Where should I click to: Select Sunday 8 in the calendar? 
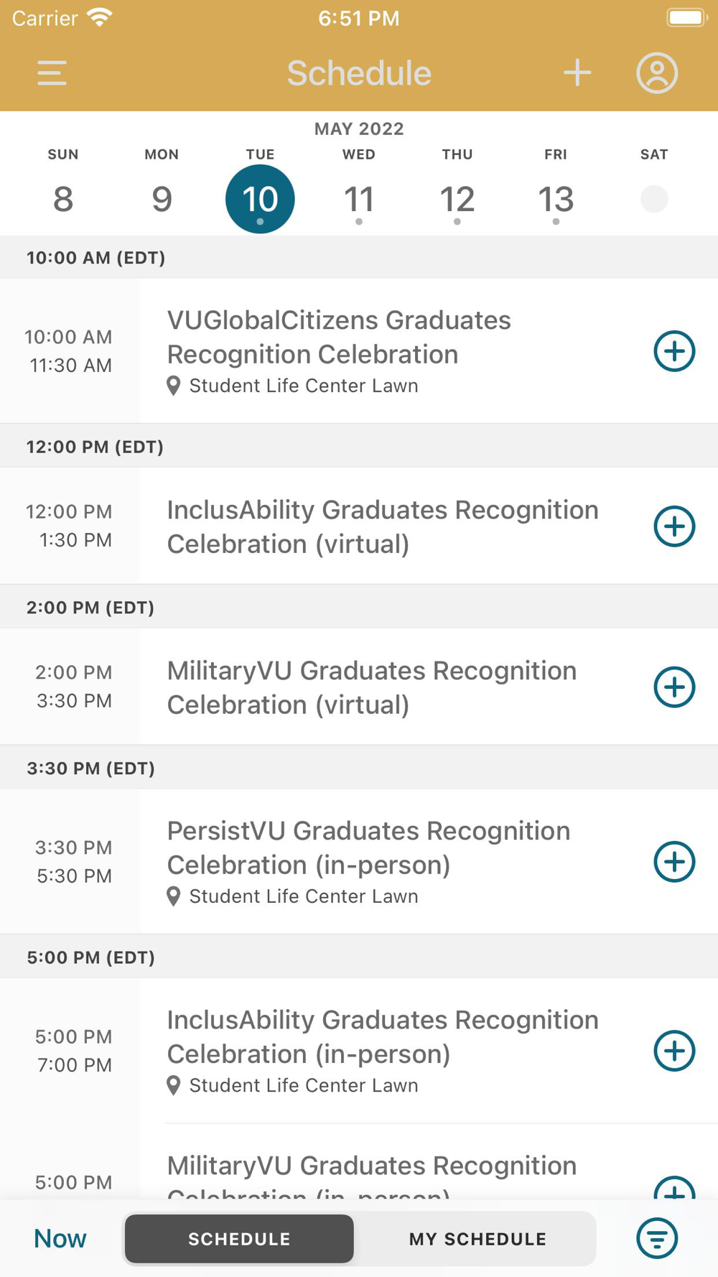(x=63, y=199)
